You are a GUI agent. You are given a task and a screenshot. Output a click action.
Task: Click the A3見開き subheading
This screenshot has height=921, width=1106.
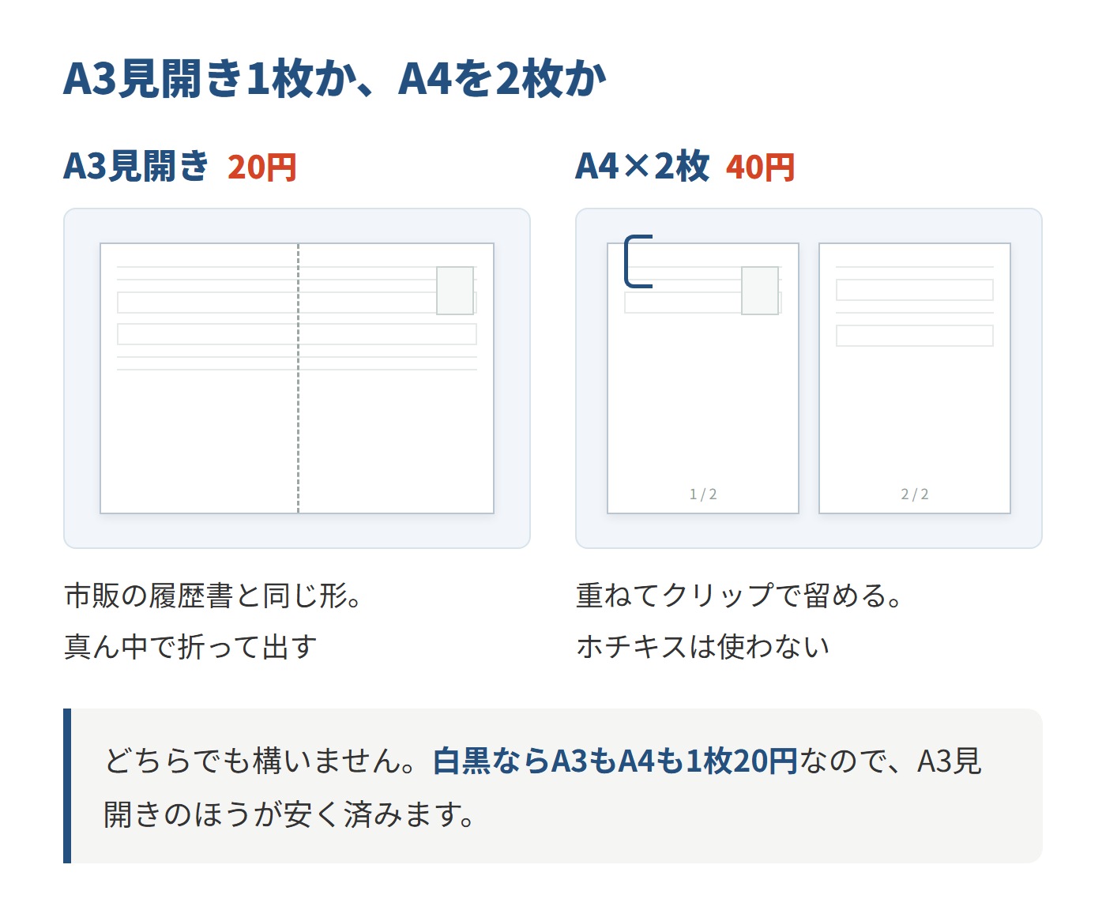coord(136,167)
